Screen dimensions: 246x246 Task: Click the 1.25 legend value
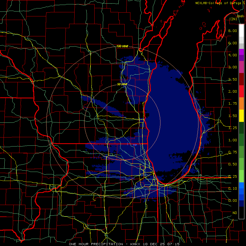click(x=232, y=128)
